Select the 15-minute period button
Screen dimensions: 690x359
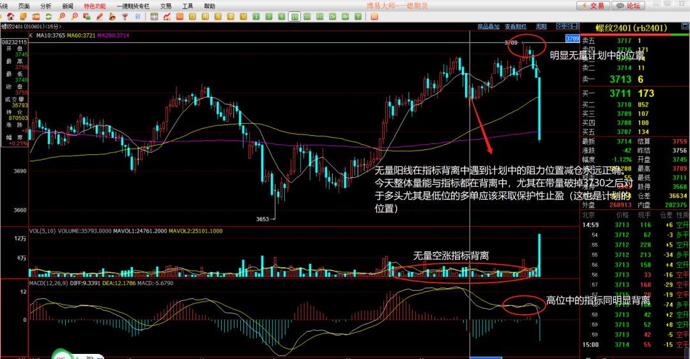point(295,17)
